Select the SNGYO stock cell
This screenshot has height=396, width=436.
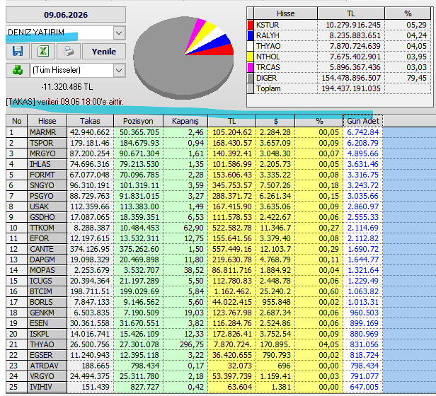(47, 185)
